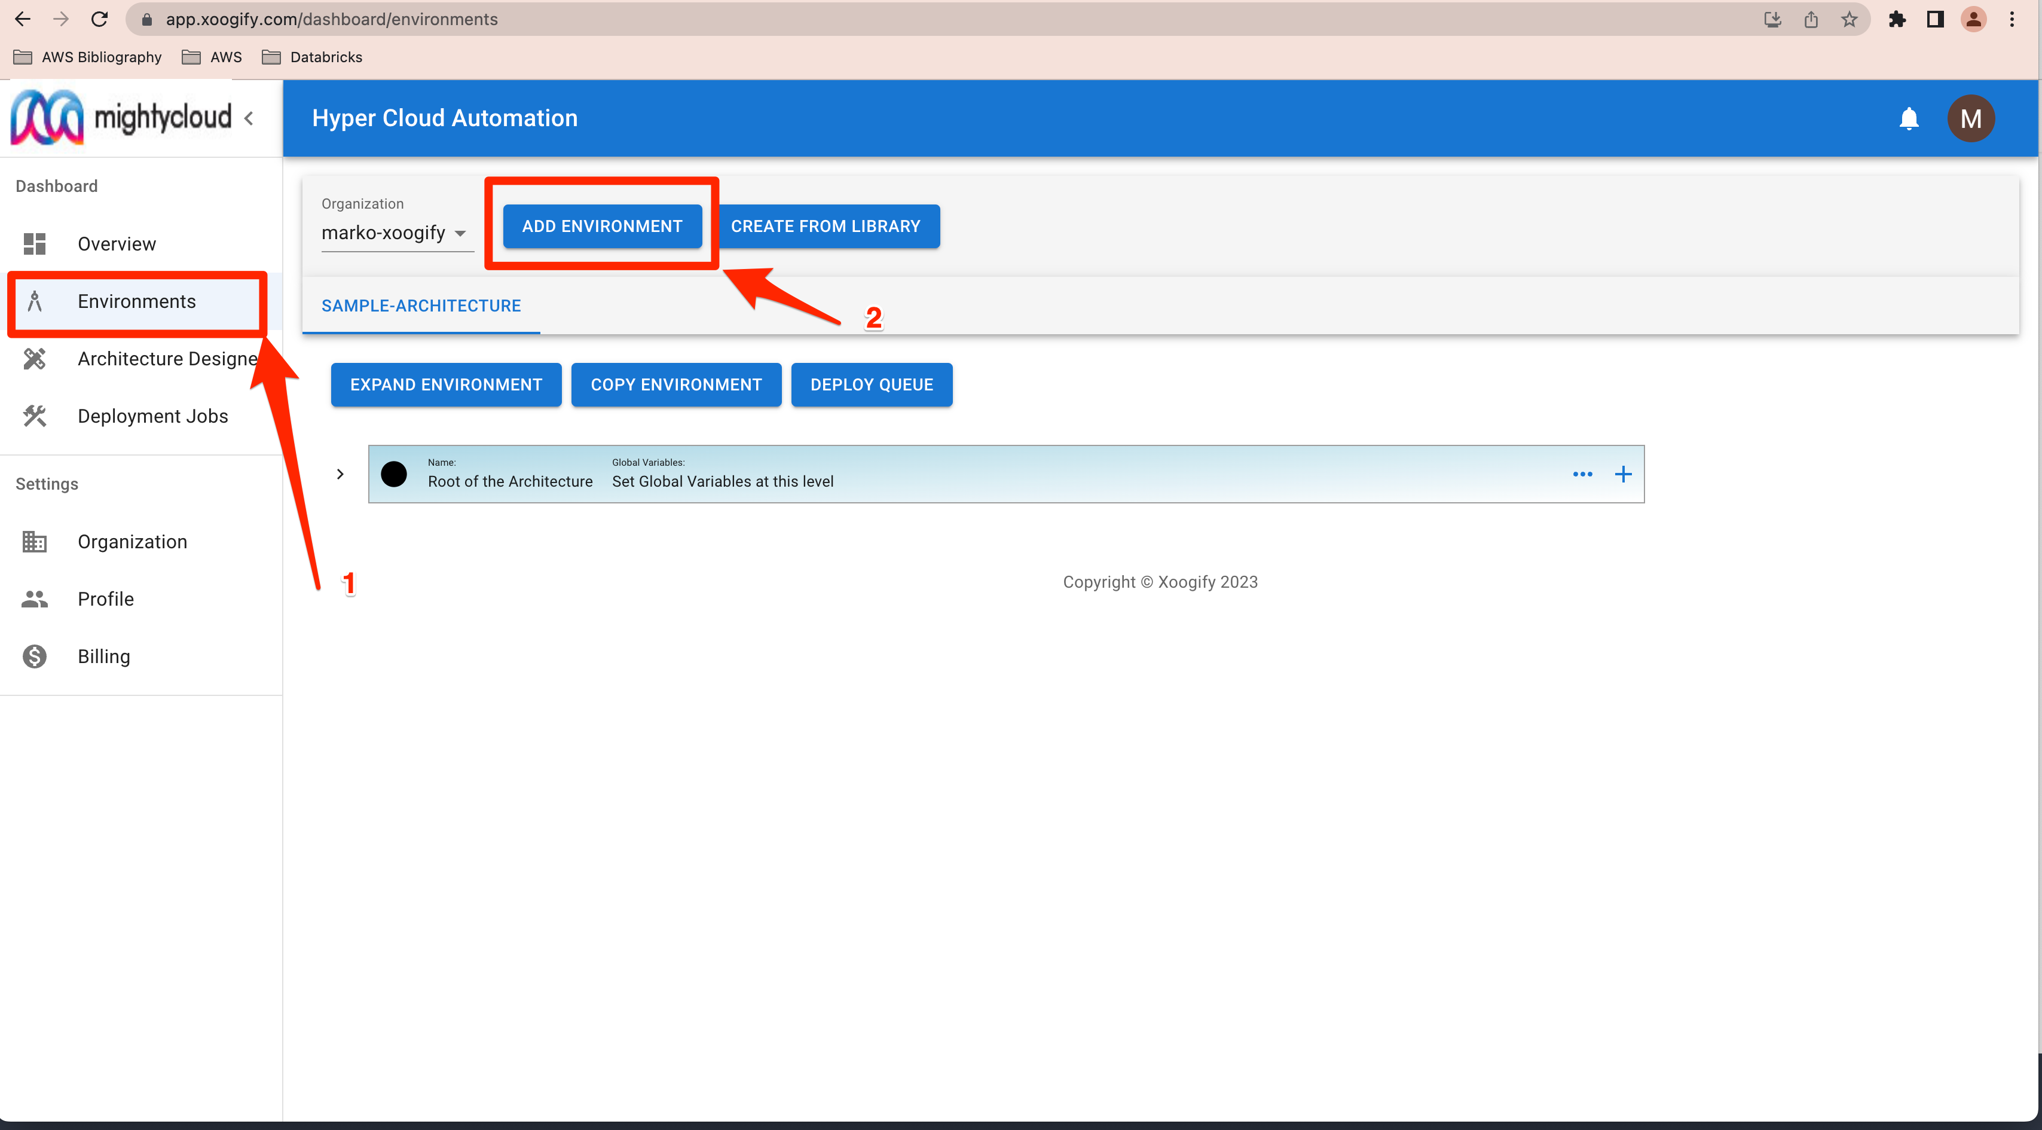The width and height of the screenshot is (2042, 1130).
Task: Click the notifications bell icon
Action: pos(1908,118)
